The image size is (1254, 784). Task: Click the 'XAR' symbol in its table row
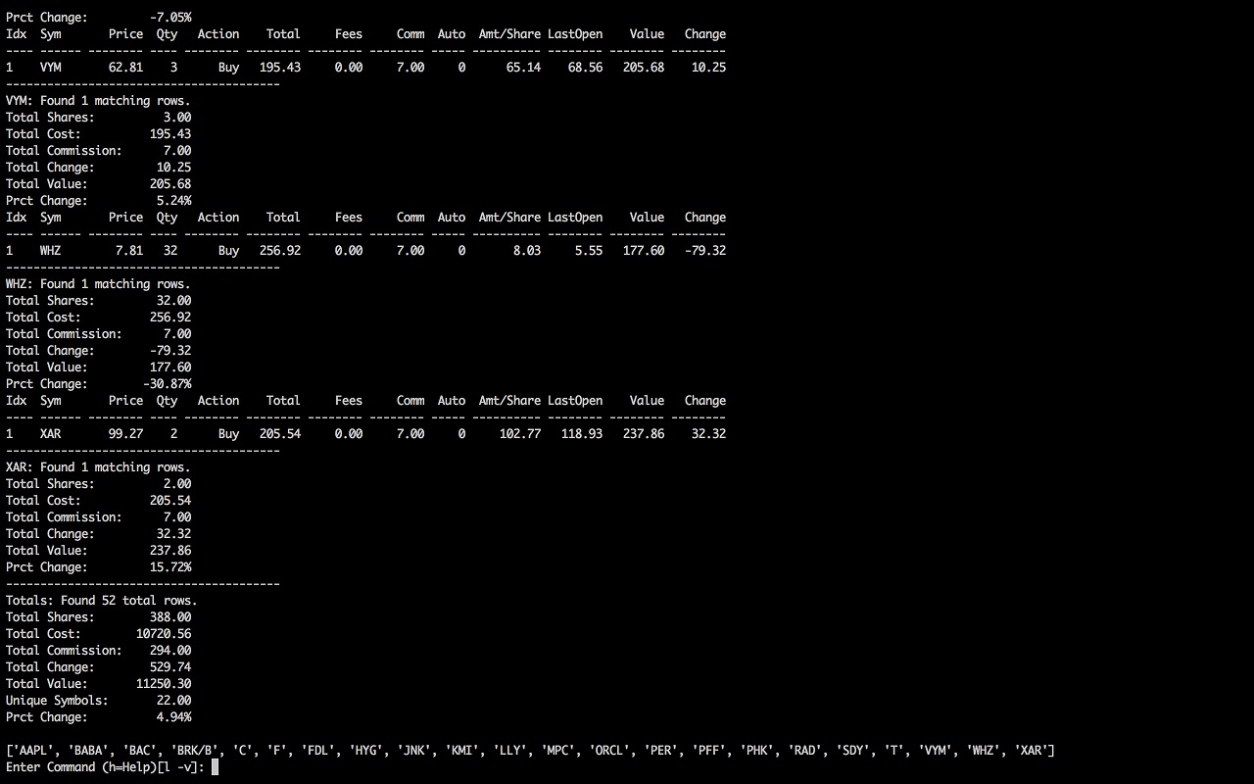coord(50,434)
